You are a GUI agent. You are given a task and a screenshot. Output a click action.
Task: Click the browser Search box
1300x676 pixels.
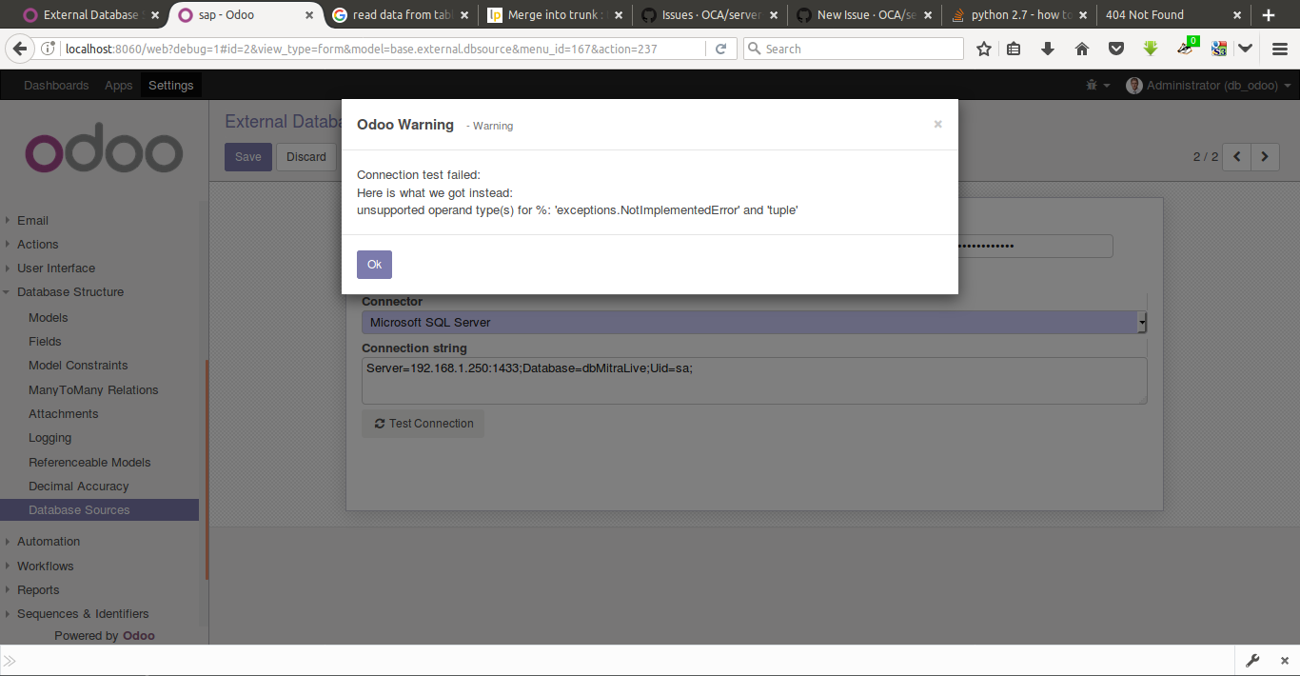click(x=853, y=49)
